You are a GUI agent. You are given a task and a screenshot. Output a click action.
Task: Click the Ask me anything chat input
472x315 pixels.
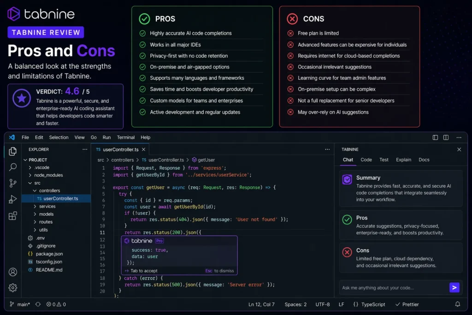click(x=394, y=288)
